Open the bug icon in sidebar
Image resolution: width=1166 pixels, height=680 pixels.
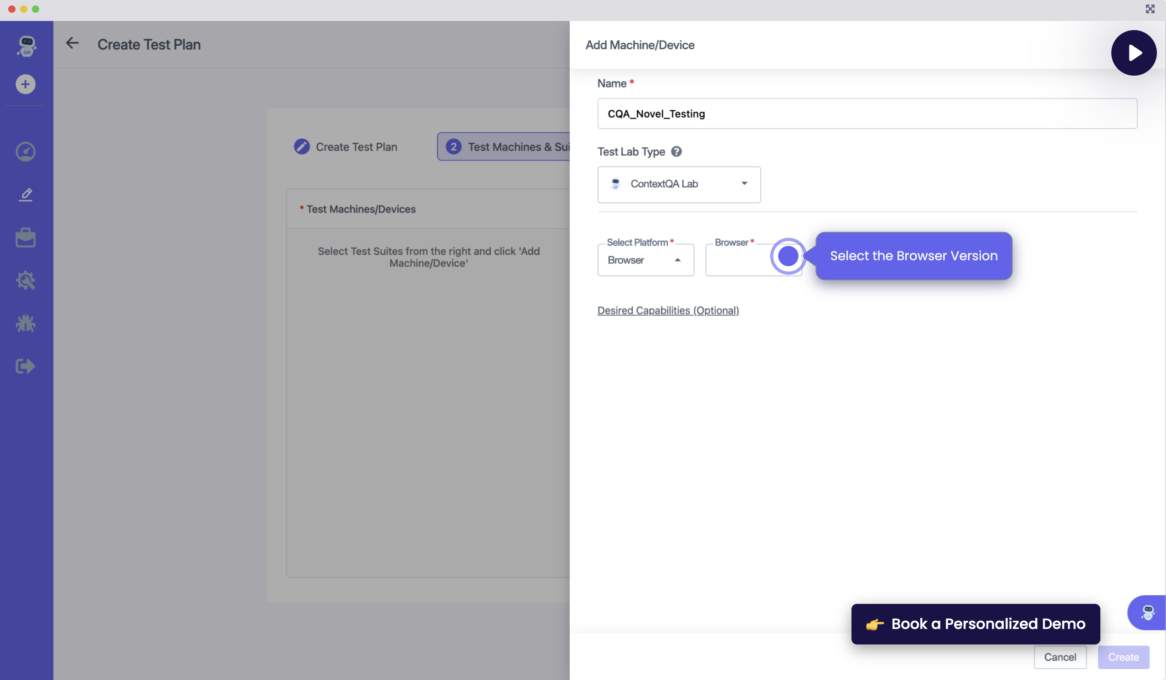[x=26, y=323]
